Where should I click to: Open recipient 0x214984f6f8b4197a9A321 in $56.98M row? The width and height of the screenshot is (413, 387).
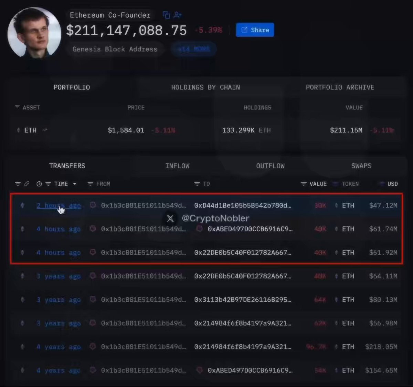(x=243, y=323)
